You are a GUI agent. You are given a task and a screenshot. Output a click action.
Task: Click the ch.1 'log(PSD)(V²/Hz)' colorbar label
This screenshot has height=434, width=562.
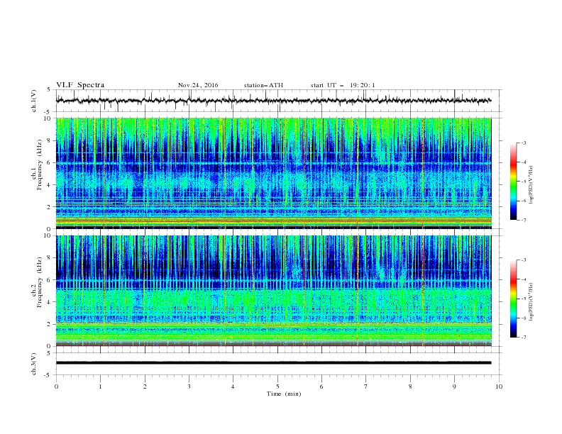coord(531,185)
